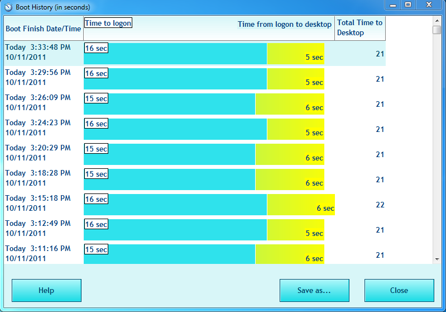
Task: Click 15 sec label in 3:11:16 row
Action: tap(96, 249)
